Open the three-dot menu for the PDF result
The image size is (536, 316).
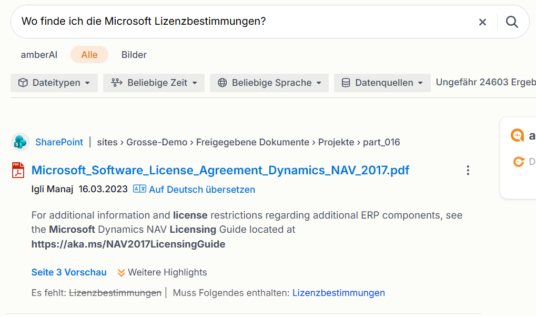(468, 170)
